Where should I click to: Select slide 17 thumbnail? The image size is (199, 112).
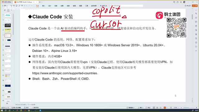(x=8, y=96)
